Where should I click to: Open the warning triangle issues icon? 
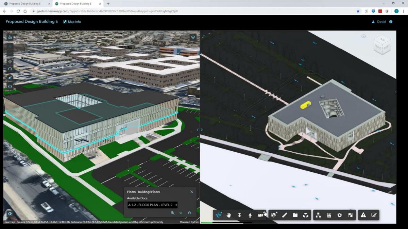[x=363, y=215]
